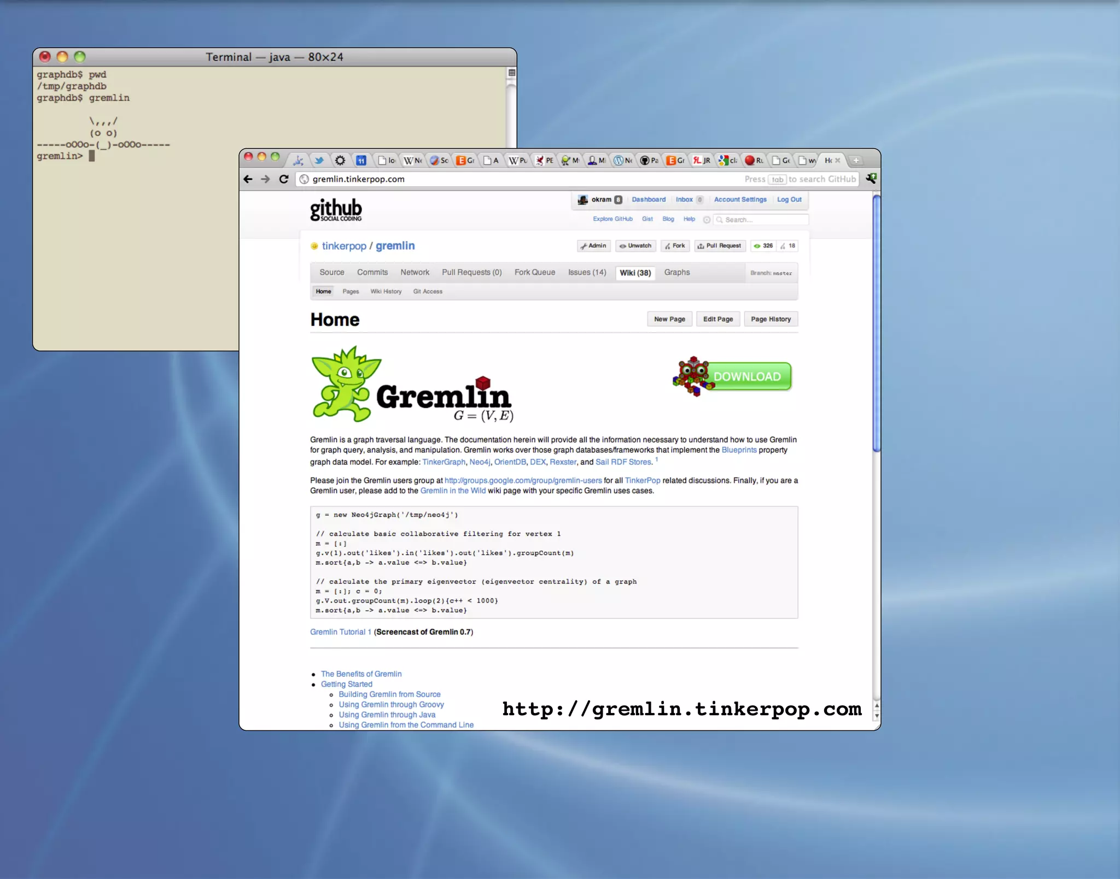This screenshot has height=879, width=1120.
Task: Open the Commits tab
Action: click(x=372, y=272)
